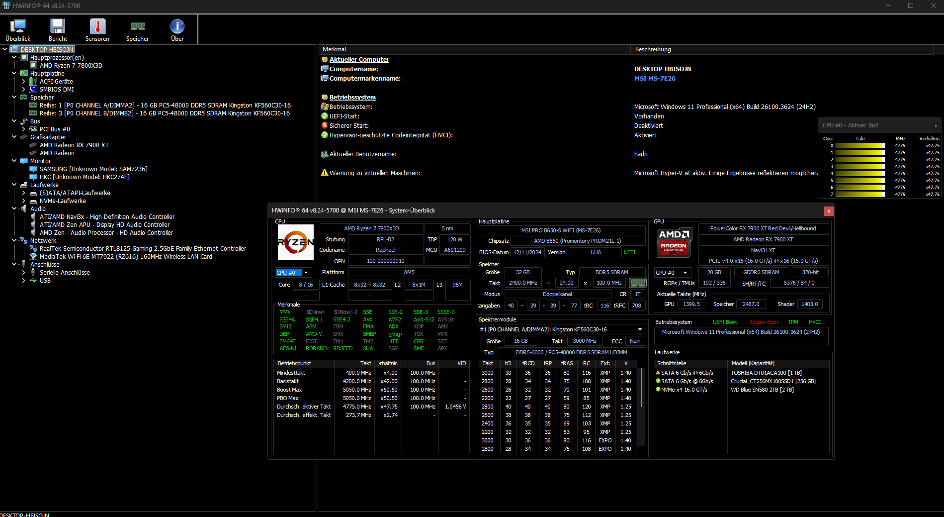Click the Core 0 clock bar
Screen dimensions: 944x517
[860, 146]
